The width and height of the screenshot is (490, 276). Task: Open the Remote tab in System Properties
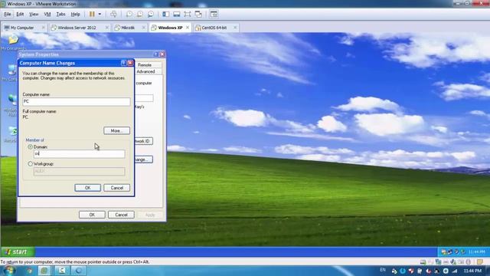145,64
